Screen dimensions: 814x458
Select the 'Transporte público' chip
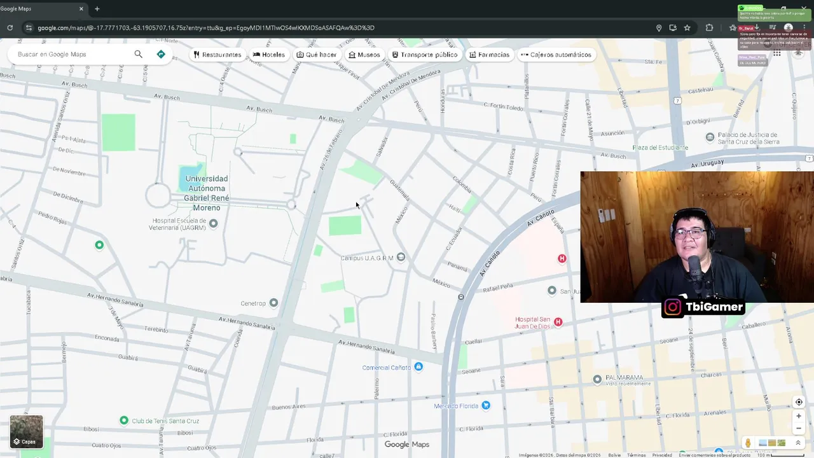(424, 55)
